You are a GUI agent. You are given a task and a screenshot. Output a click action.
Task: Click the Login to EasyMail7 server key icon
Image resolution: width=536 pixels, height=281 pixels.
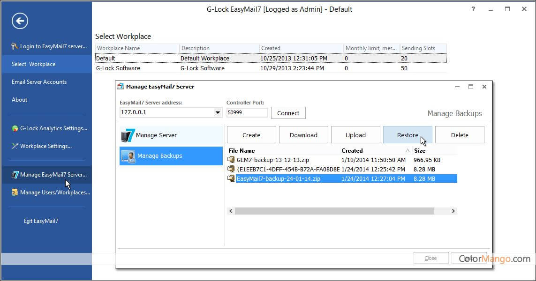15,46
